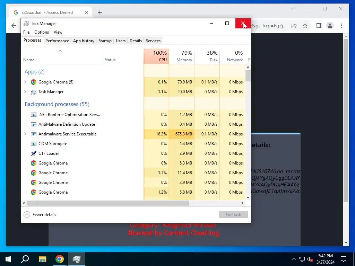Viewport: 355px width, 266px height.
Task: Click the taskbar clock showing 5:42 PM
Action: click(x=325, y=259)
